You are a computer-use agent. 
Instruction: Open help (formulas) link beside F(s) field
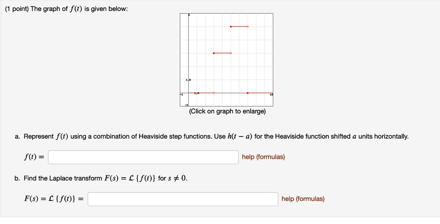[303, 199]
